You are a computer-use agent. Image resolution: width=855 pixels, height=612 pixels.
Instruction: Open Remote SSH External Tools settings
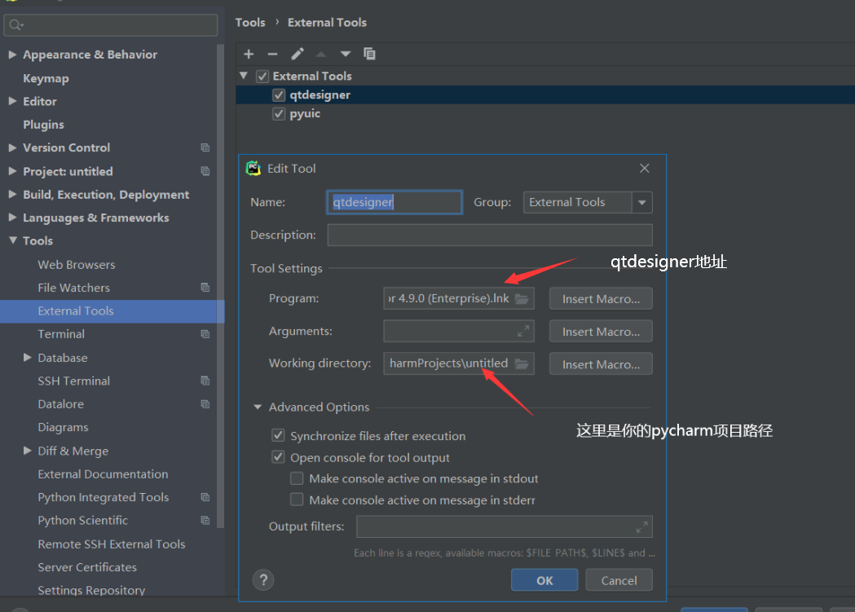tap(111, 544)
